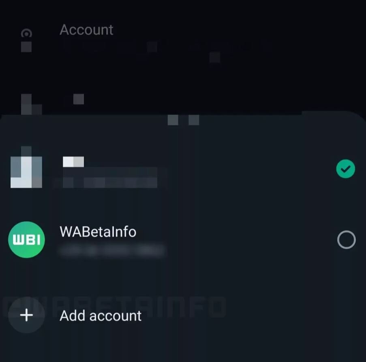
Task: Click the faint WABETAINFO watermark text
Action: tap(114, 307)
